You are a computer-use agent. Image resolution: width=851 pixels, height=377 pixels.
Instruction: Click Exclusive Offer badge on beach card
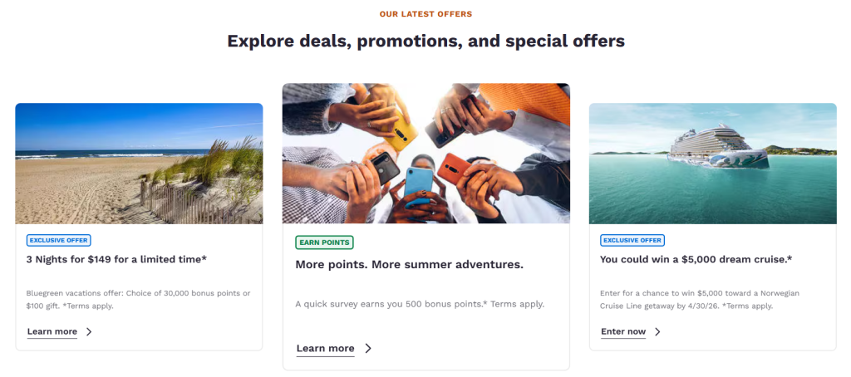click(x=58, y=240)
